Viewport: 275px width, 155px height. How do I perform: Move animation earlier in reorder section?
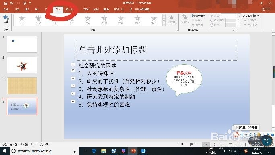(251, 21)
